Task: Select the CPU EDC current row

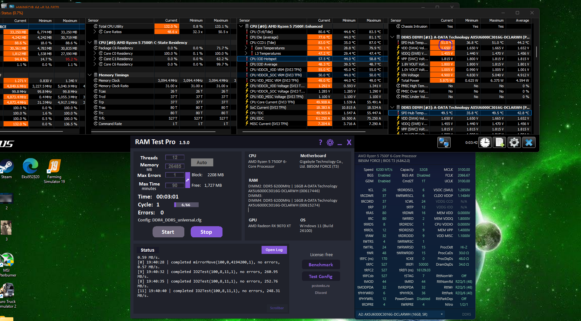Action: pos(312,118)
